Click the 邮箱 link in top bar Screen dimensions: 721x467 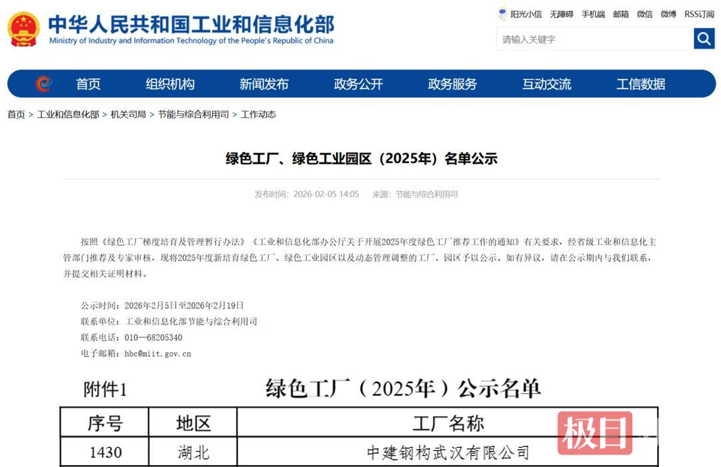621,14
